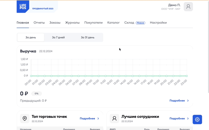
Task: Open the Настройки tab
Action: (158, 23)
